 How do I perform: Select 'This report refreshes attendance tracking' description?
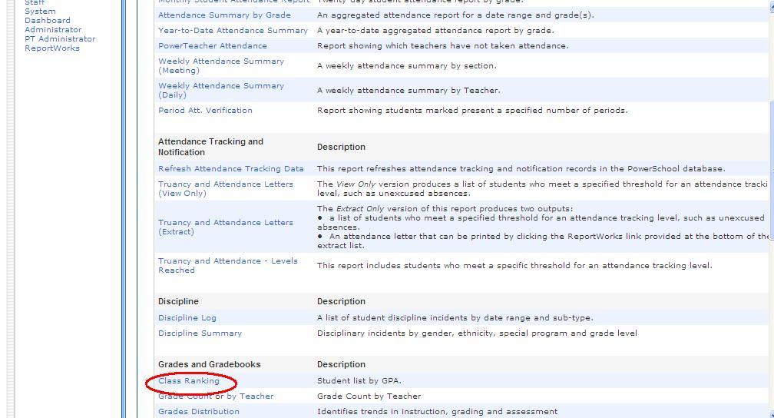coord(521,169)
